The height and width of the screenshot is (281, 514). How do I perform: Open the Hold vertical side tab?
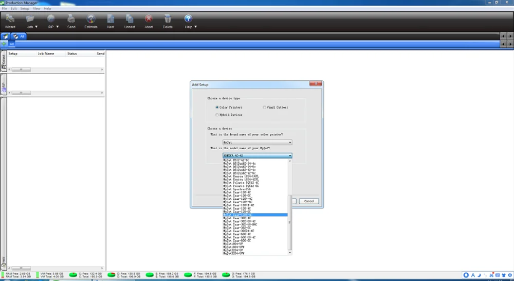pos(4,184)
